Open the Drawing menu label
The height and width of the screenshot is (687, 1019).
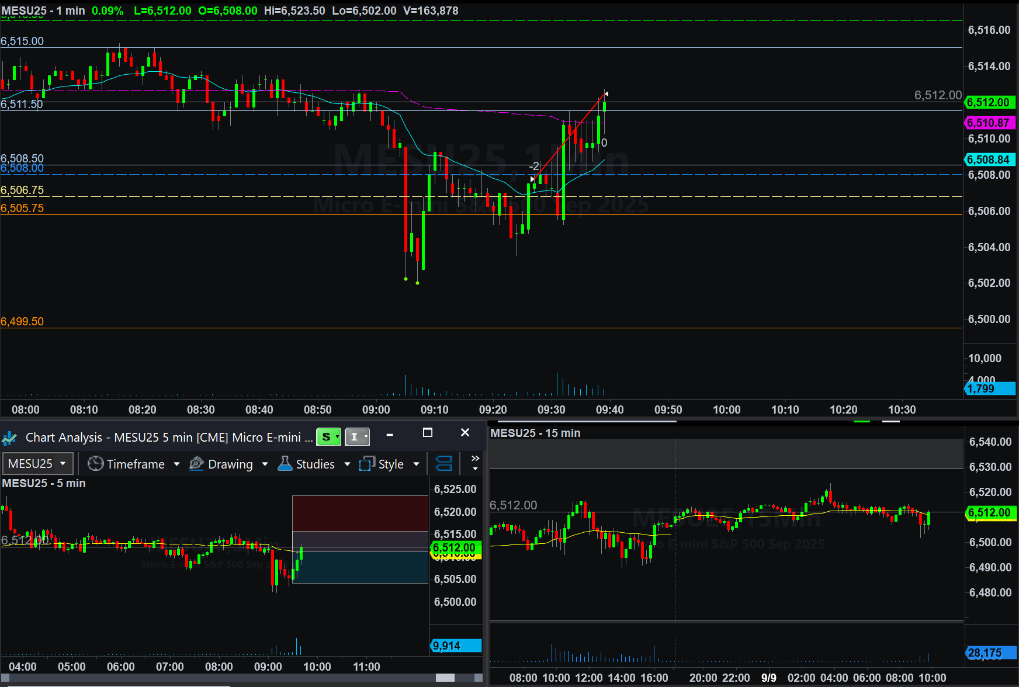(230, 464)
